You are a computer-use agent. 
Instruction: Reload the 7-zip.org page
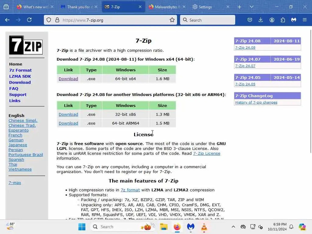tap(29, 20)
